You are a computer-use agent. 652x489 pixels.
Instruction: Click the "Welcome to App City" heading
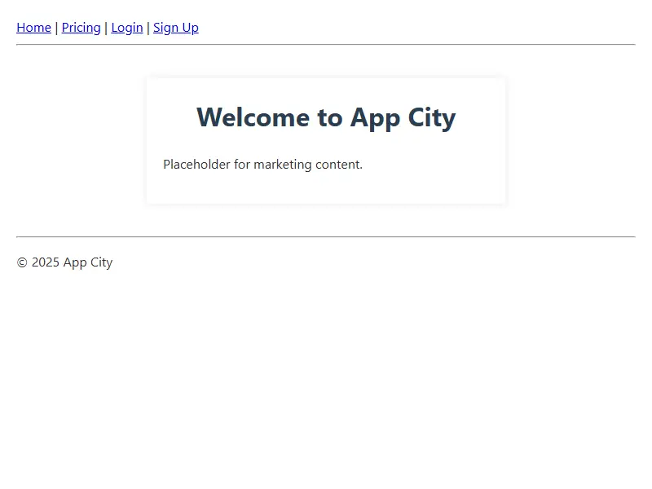[326, 117]
